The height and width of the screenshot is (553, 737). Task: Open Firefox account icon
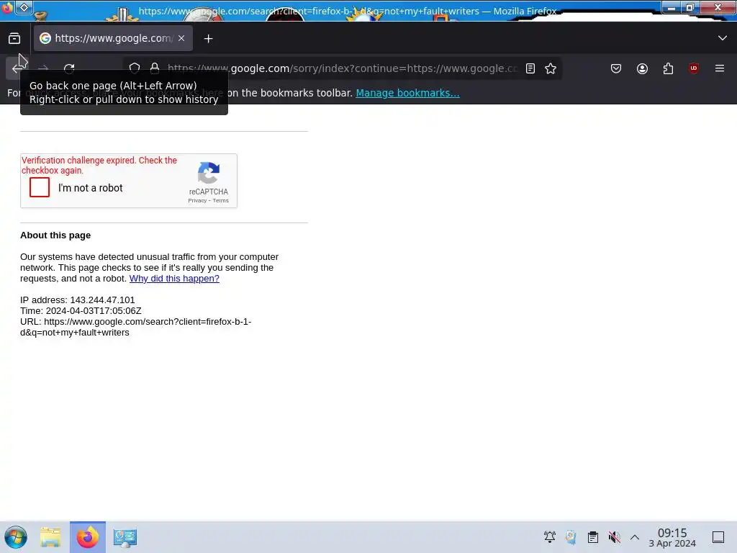642,68
